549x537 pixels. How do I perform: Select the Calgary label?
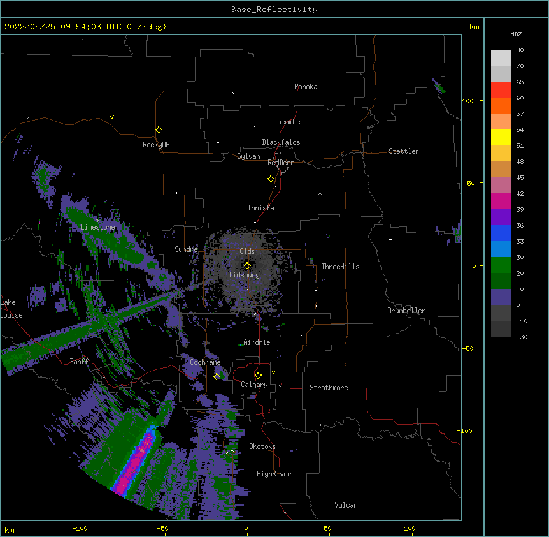[254, 385]
